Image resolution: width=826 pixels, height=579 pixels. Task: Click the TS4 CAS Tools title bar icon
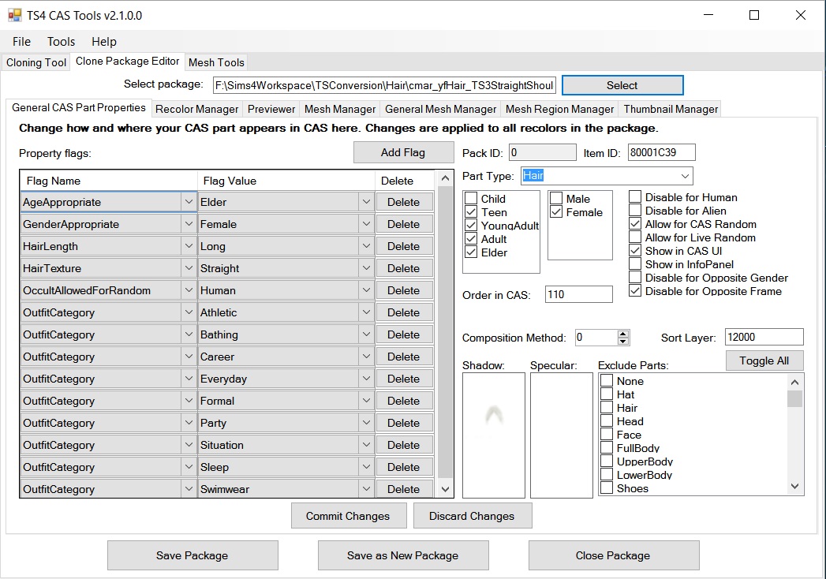(x=15, y=15)
